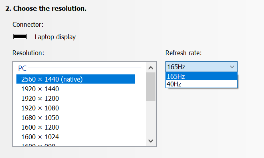Click the Laptop display label
This screenshot has height=158, width=264.
tap(55, 37)
